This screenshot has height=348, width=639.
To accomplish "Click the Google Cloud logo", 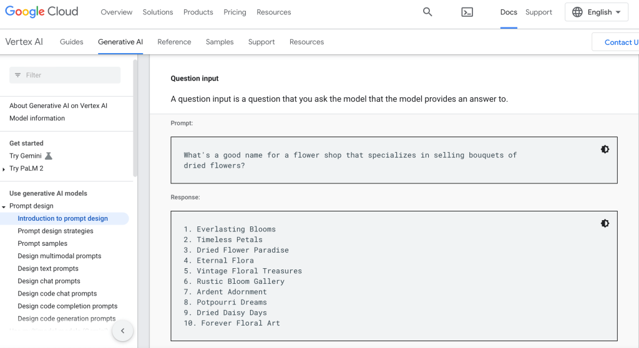I will (42, 12).
